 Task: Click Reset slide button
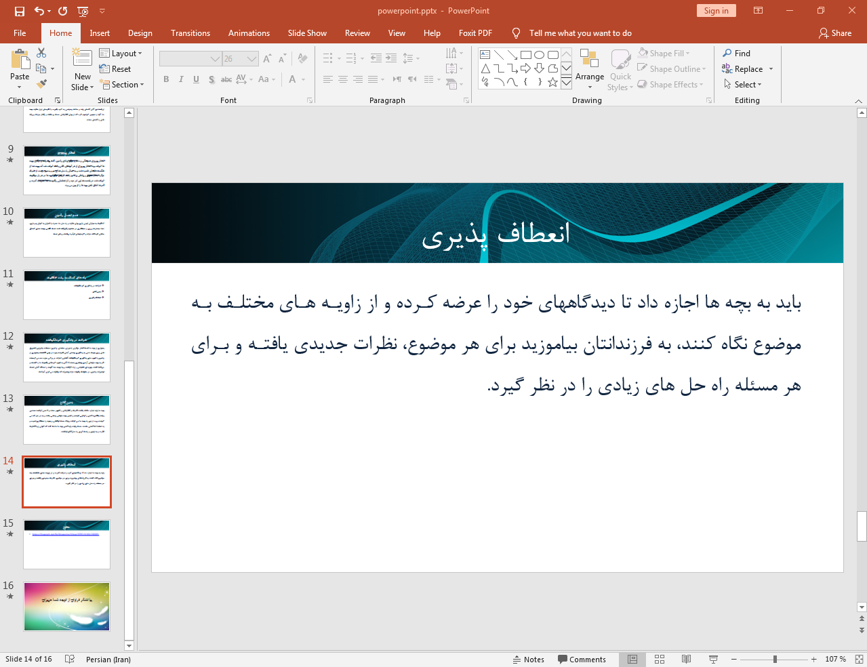(x=115, y=69)
